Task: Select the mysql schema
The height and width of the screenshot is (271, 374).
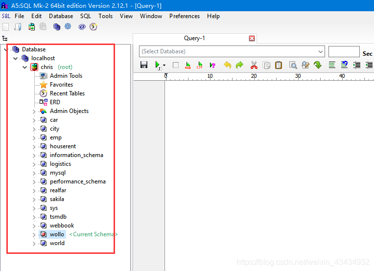Action: 58,173
